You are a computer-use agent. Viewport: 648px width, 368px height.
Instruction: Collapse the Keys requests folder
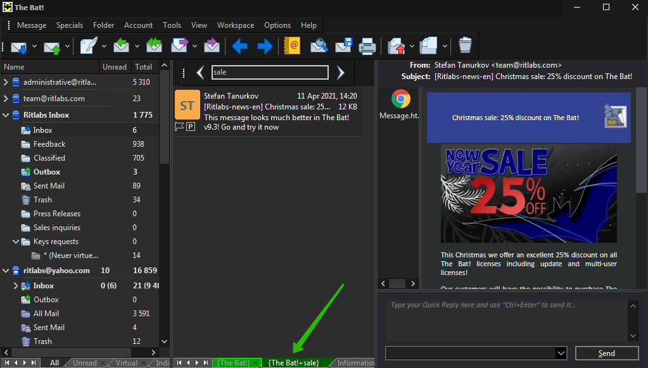[x=16, y=242]
